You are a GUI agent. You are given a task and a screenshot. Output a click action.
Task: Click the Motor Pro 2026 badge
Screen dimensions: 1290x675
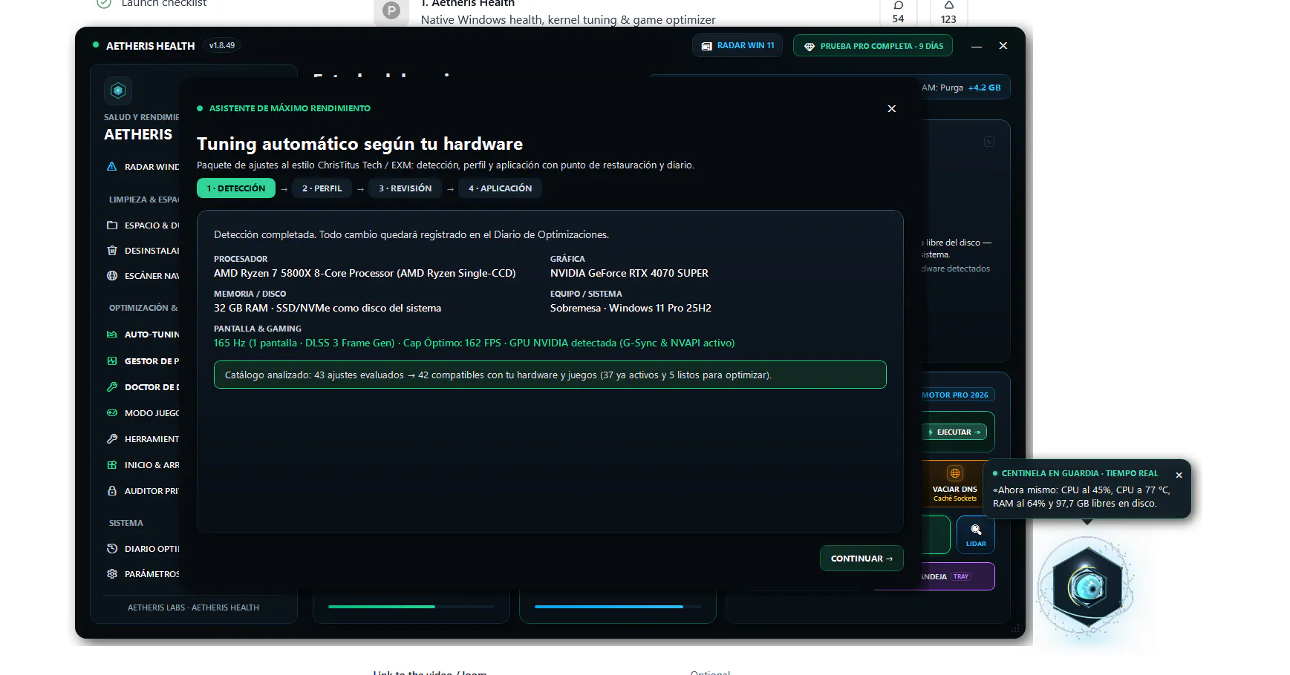pyautogui.click(x=957, y=395)
